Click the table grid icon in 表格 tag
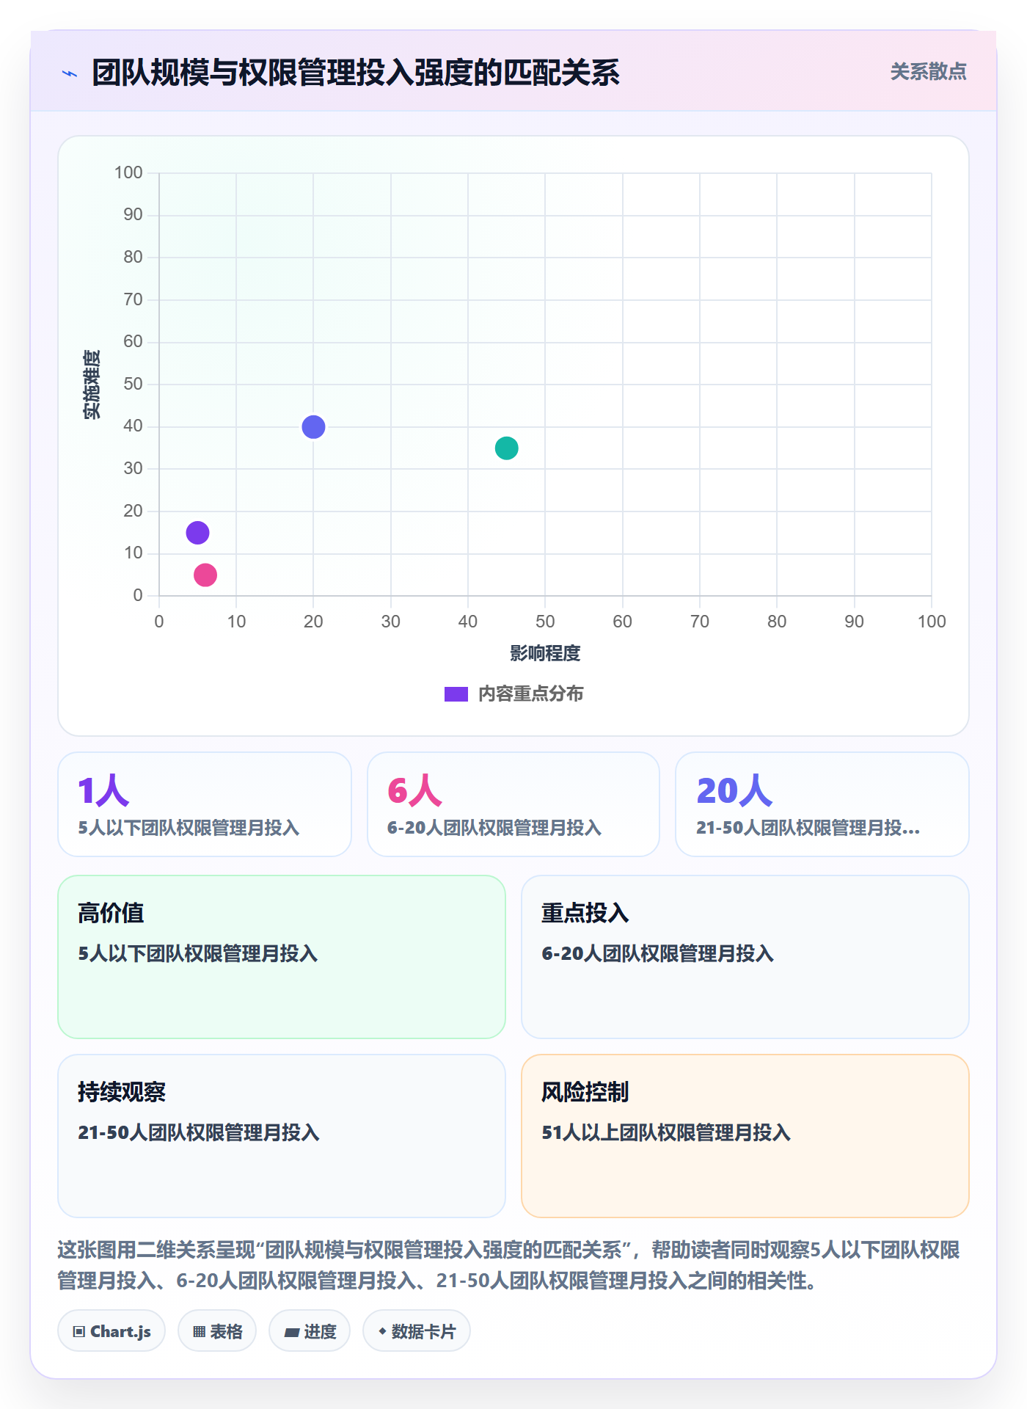This screenshot has width=1027, height=1409. (199, 1332)
